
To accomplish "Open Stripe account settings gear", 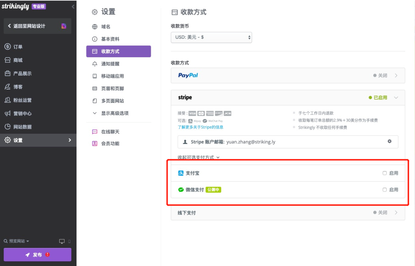I will click(x=390, y=142).
